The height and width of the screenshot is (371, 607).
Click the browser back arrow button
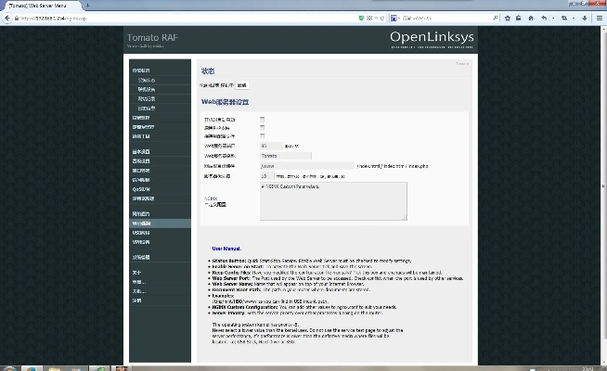tap(7, 18)
